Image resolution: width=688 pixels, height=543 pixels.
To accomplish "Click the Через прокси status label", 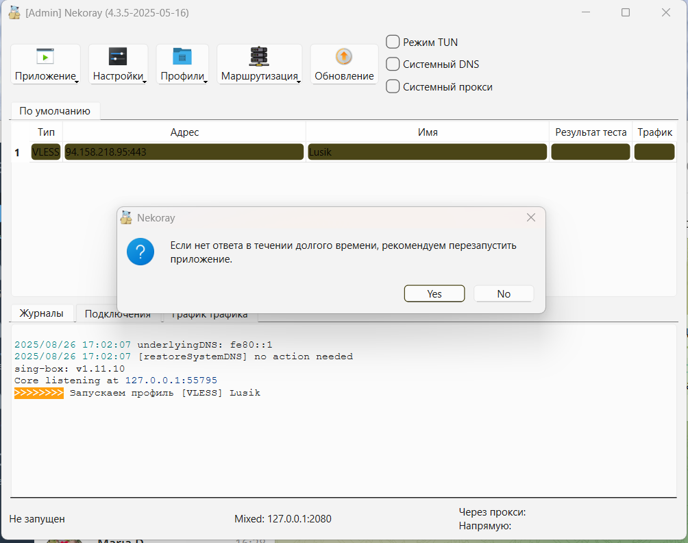I will click(x=492, y=512).
